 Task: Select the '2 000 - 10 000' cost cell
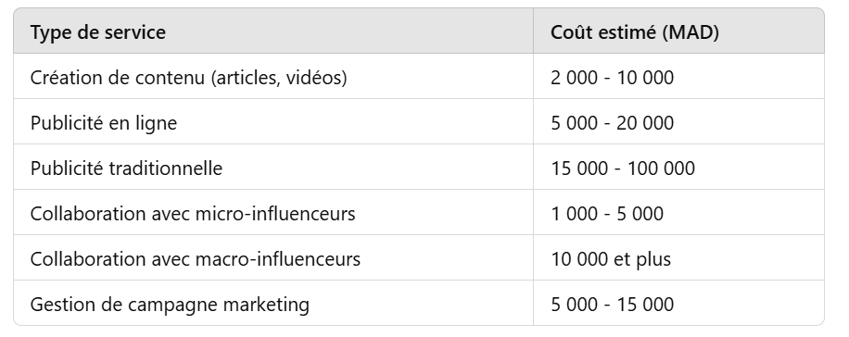(678, 76)
